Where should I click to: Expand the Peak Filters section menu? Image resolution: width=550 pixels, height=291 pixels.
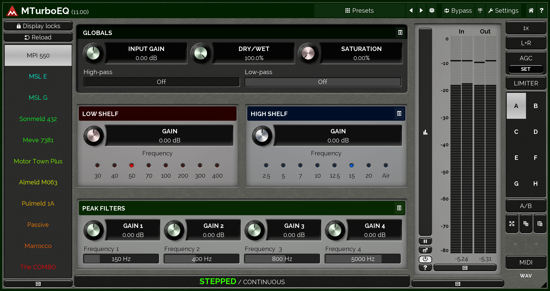(399, 208)
